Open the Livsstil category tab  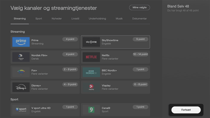(76, 19)
